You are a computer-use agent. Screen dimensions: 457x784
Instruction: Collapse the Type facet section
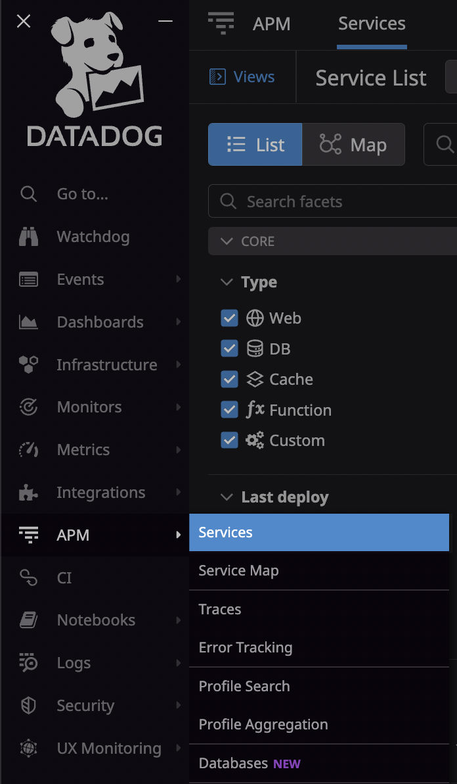[227, 282]
